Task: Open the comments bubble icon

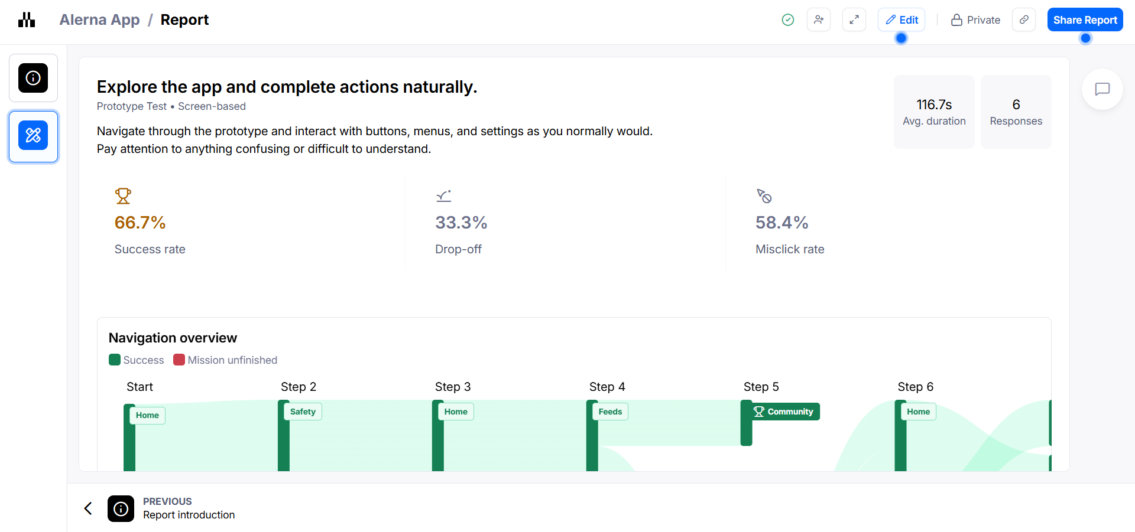Action: [1102, 89]
